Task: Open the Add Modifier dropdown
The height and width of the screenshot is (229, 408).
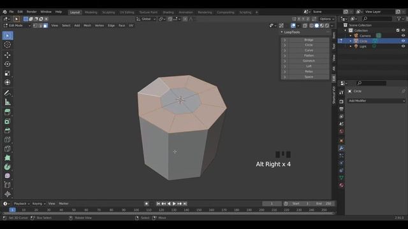Action: coord(377,101)
